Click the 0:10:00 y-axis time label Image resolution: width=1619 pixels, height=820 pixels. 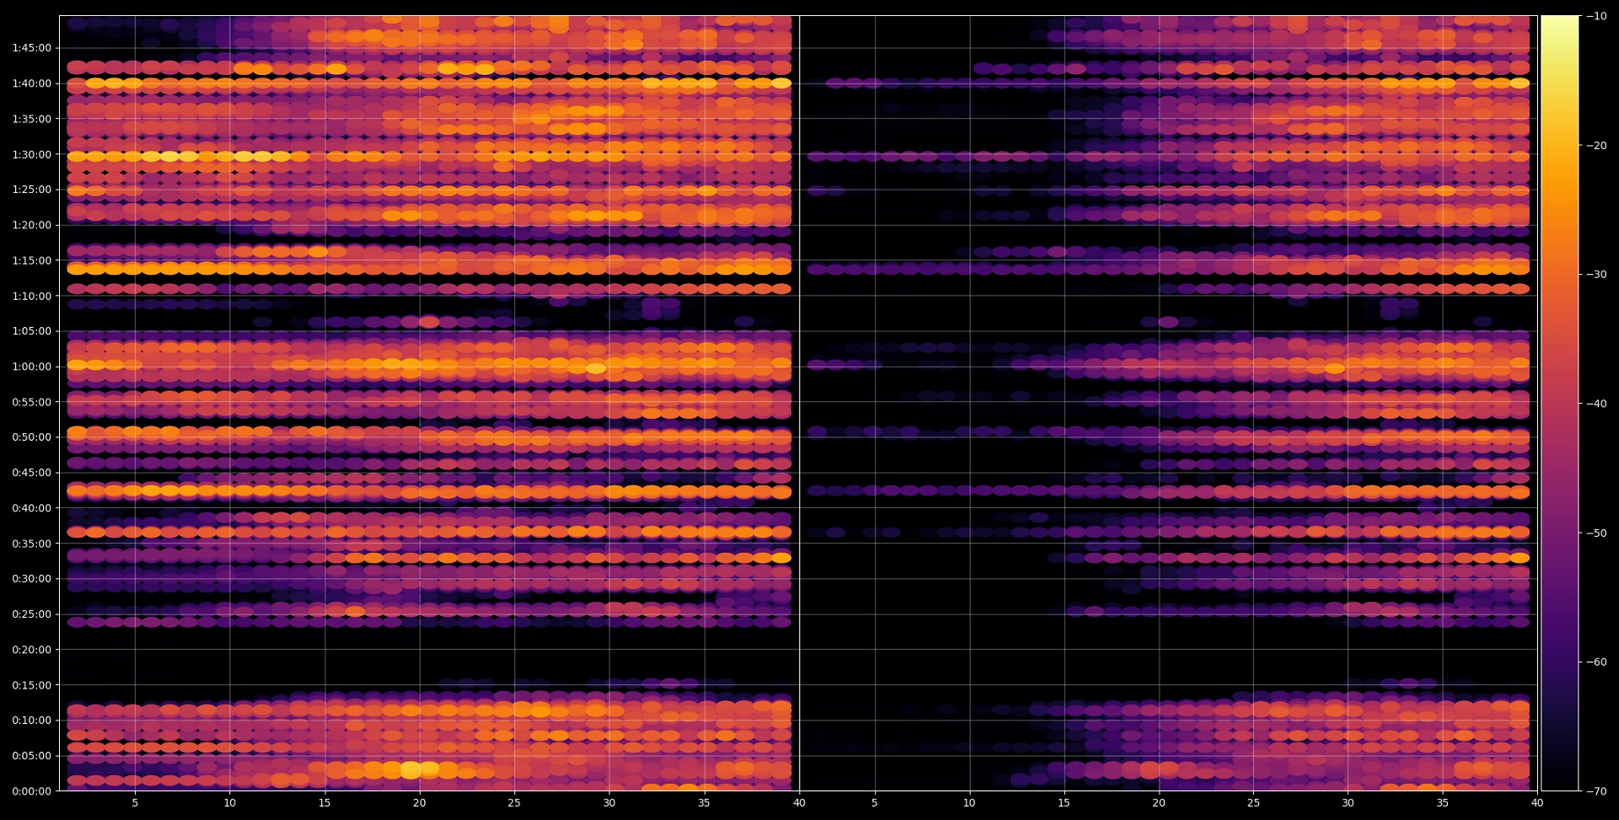click(x=31, y=721)
